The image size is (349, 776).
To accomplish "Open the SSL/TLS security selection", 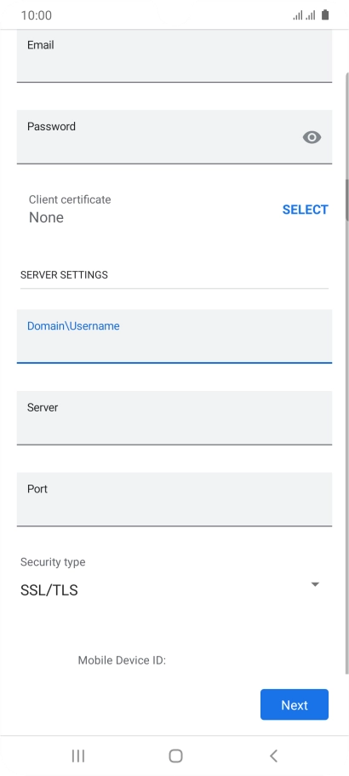I will pos(49,590).
